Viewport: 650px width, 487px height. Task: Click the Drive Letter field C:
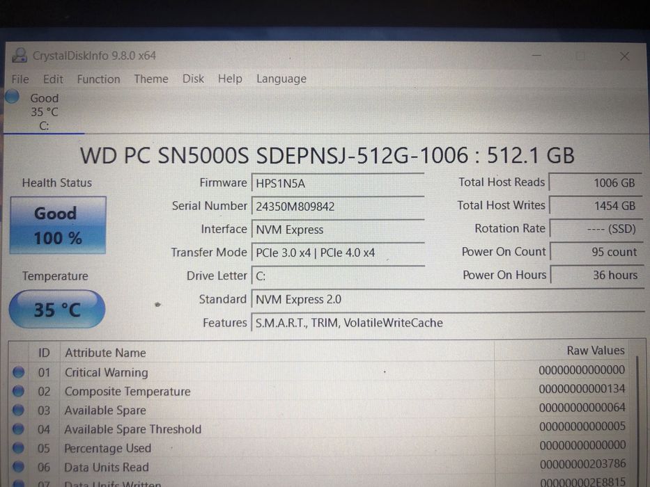click(338, 276)
